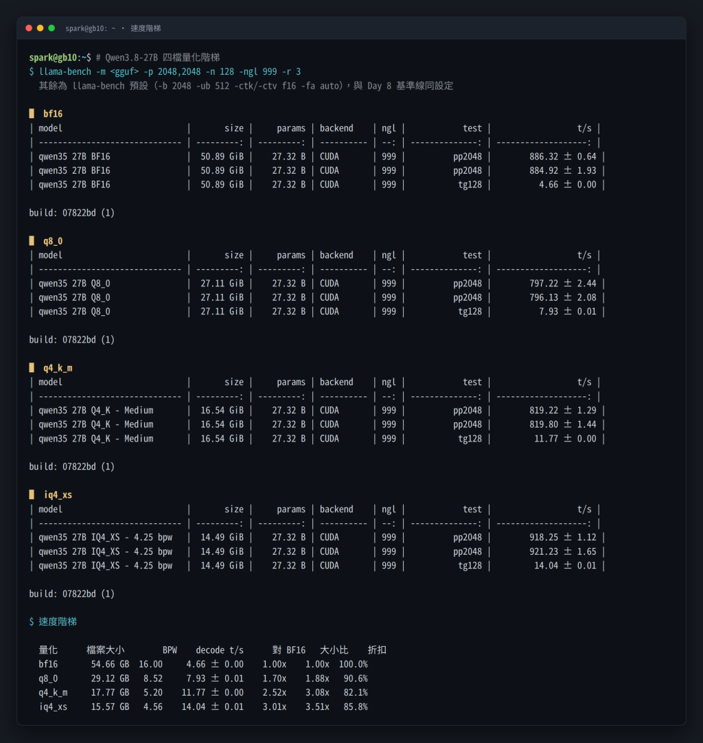Click 'qwen35 27B IQ4_XS - 4.25 bpw' in the tg128 row

tap(105, 565)
